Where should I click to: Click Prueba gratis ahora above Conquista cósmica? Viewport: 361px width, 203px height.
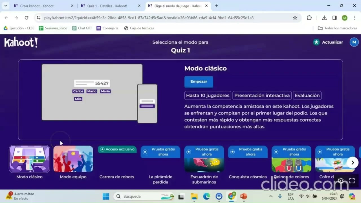coord(248,152)
